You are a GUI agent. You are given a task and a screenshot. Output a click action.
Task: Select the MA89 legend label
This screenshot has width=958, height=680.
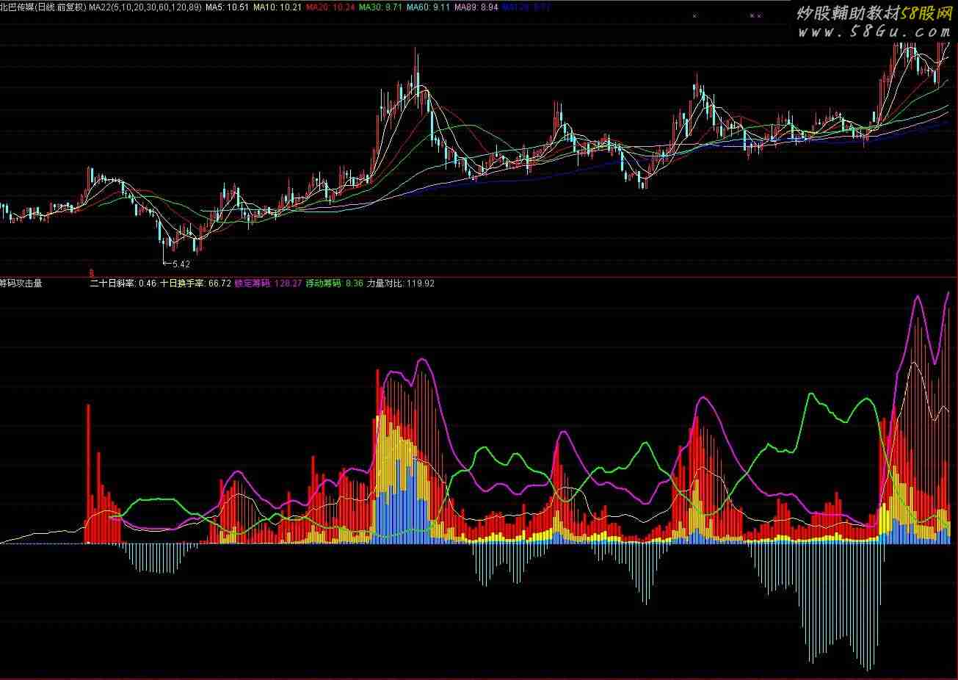476,7
